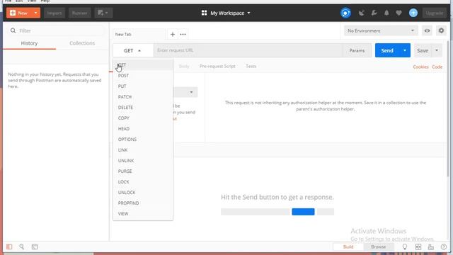Open the interceptor satellite icon
Screen dimensions: 453x255
coord(361,13)
